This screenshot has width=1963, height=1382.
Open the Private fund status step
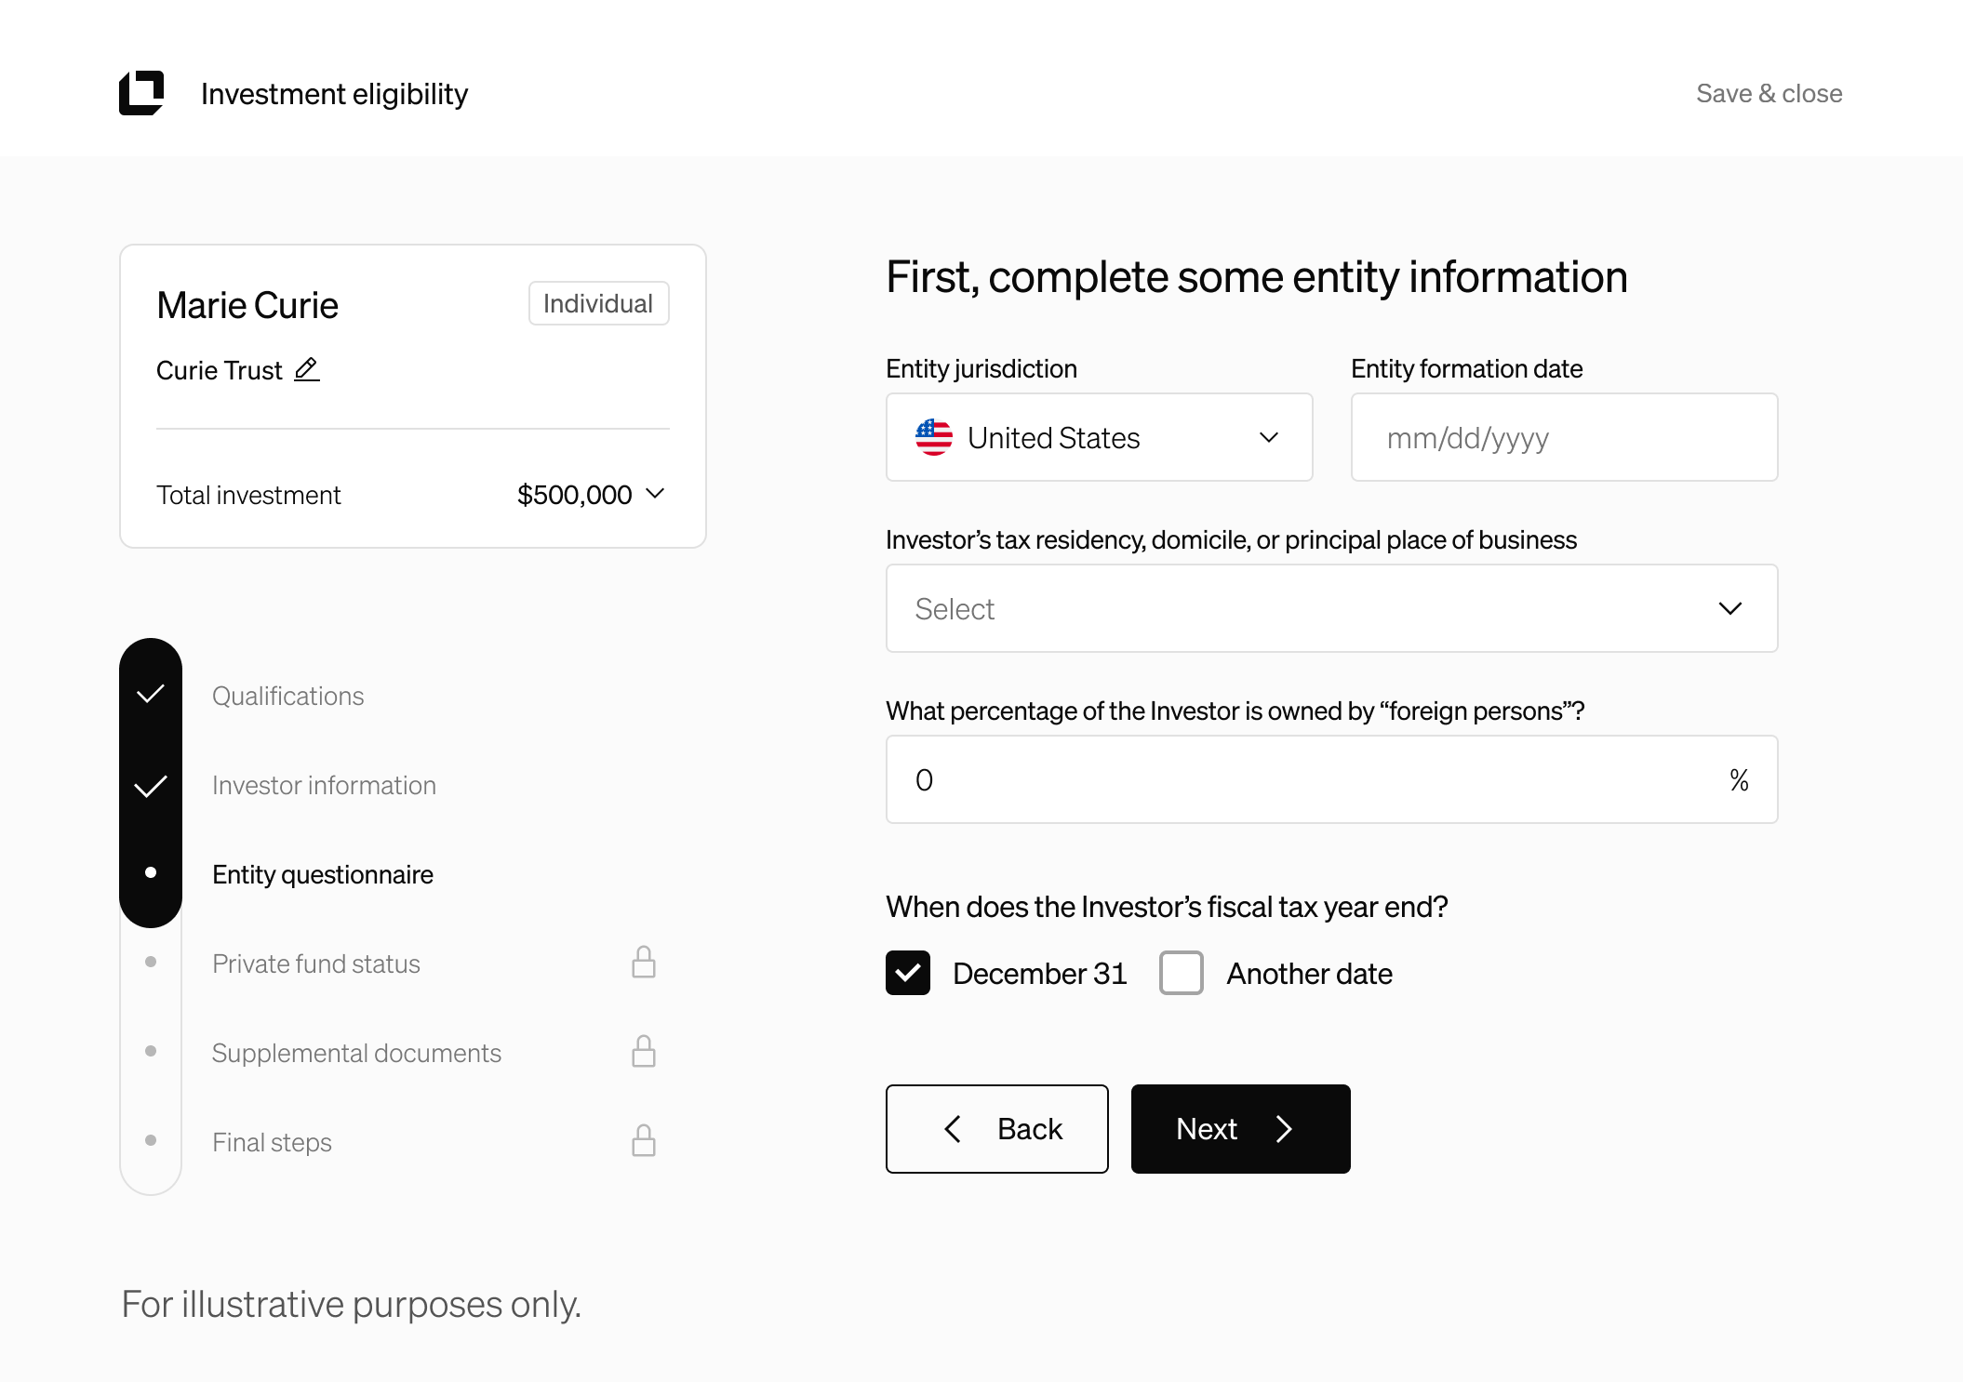pos(315,963)
